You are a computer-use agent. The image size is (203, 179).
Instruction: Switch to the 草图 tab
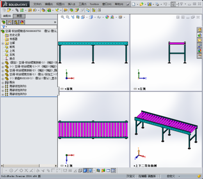19,16
